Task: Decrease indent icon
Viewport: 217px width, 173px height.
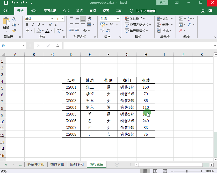Action: pos(71,31)
